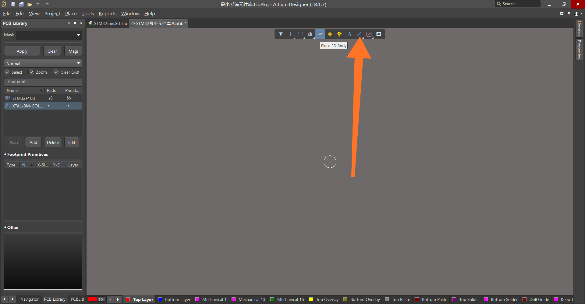Click the STM32F103 footprint row icon
The image size is (585, 304).
(8, 98)
